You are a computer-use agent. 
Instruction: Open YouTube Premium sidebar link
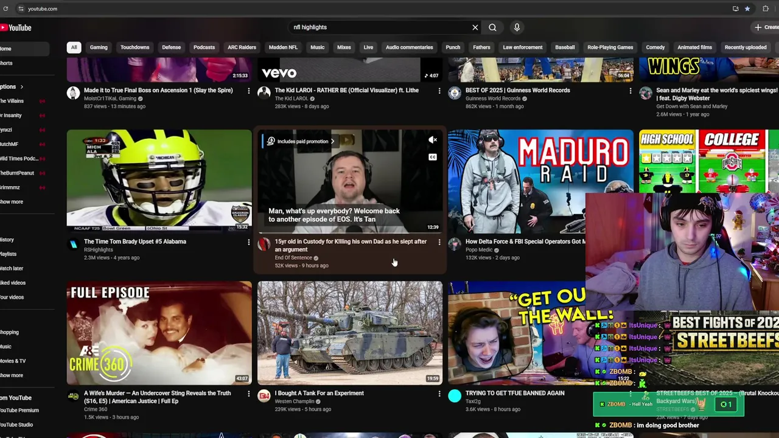pyautogui.click(x=19, y=411)
